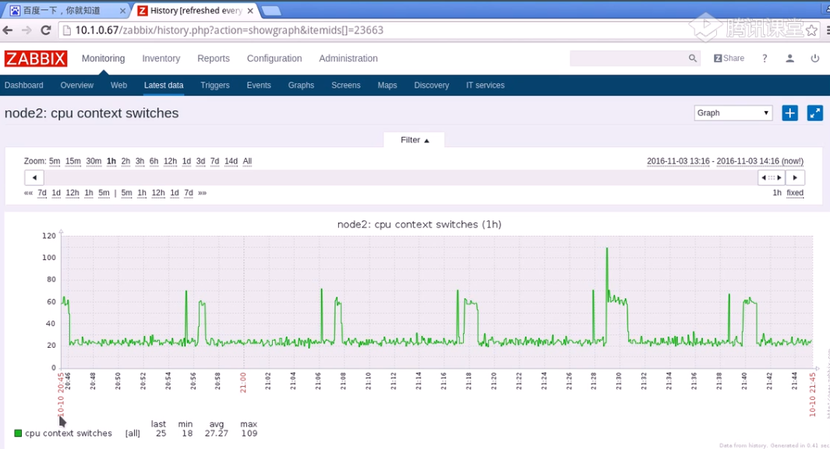Set zoom to 12h
This screenshot has width=830, height=449.
(170, 161)
